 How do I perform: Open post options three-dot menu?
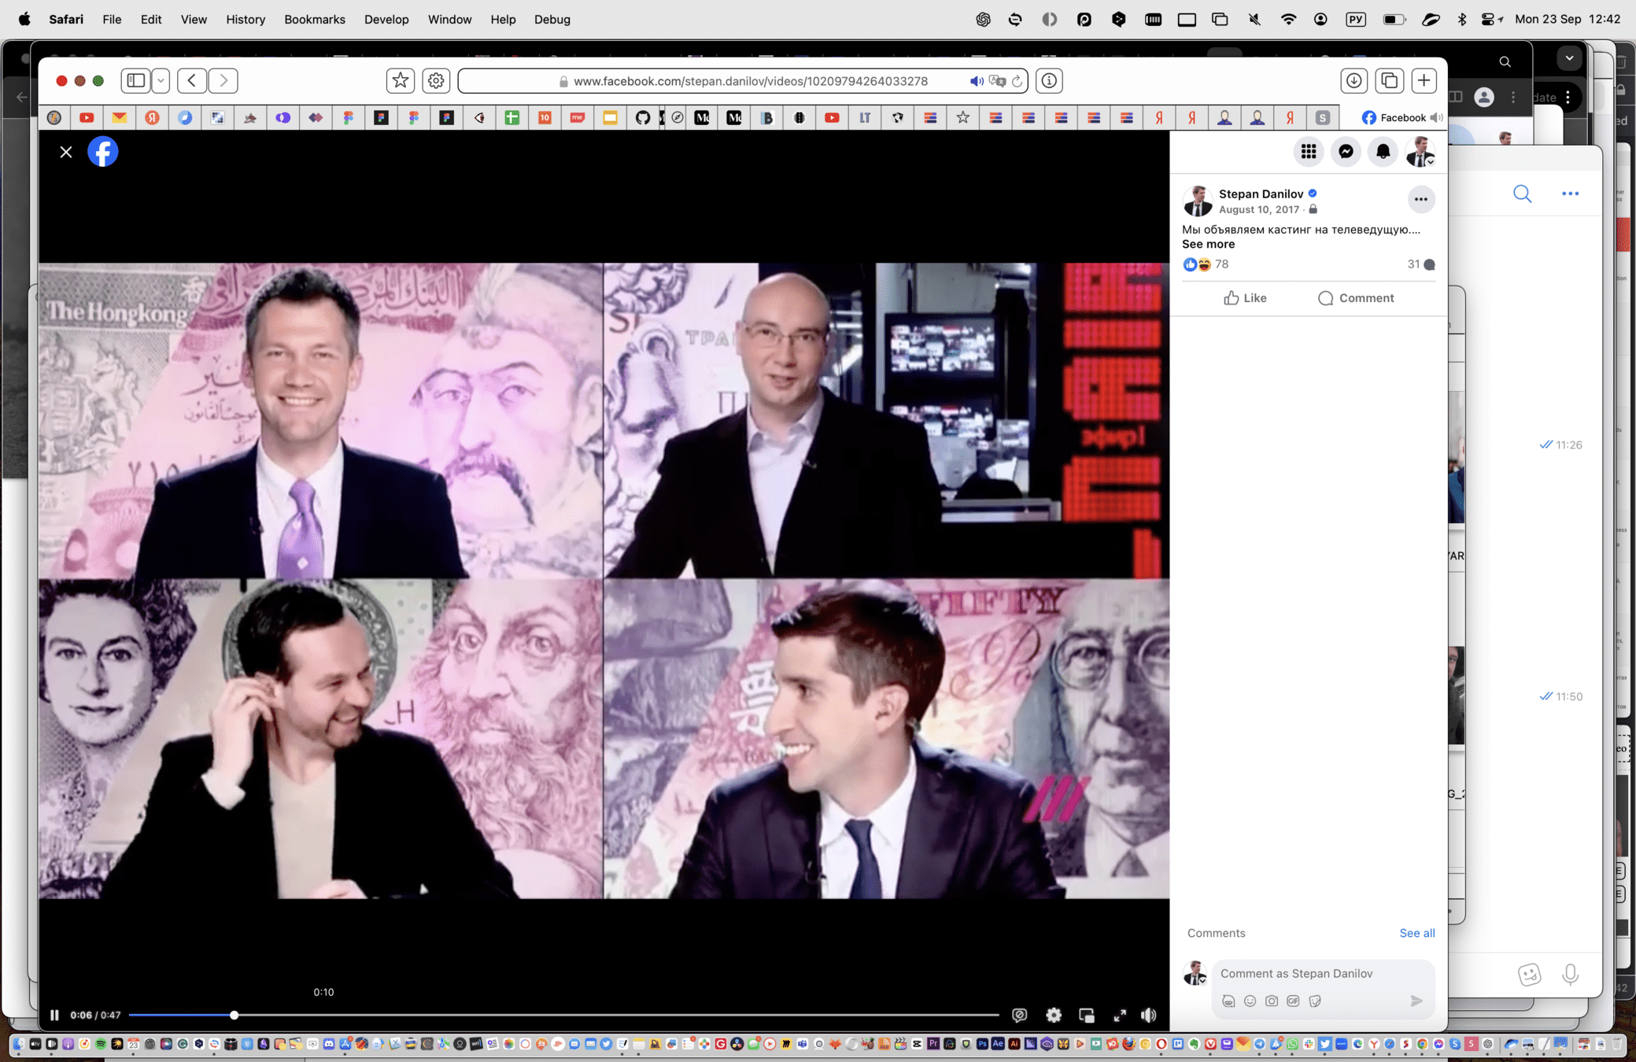(x=1420, y=199)
